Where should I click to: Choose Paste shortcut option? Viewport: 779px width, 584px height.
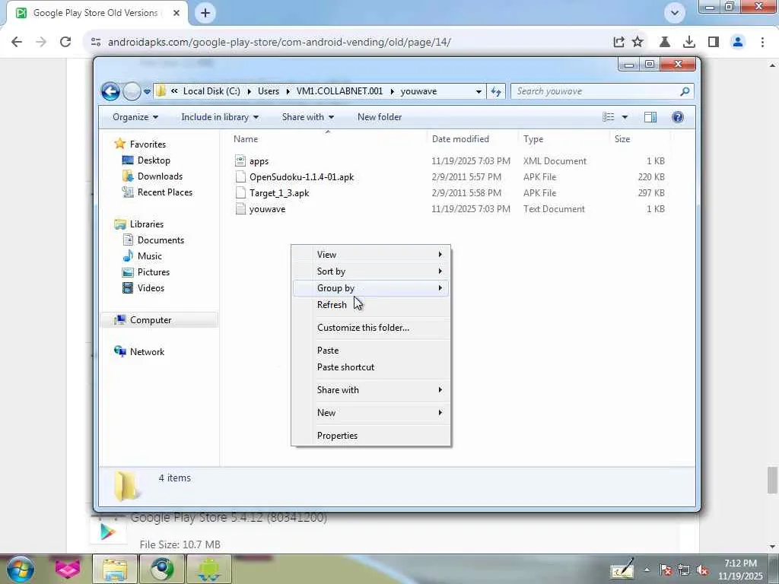370,367
